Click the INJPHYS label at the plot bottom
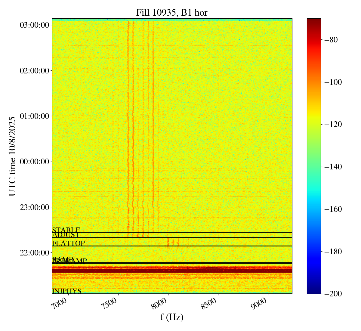 [x=67, y=291]
